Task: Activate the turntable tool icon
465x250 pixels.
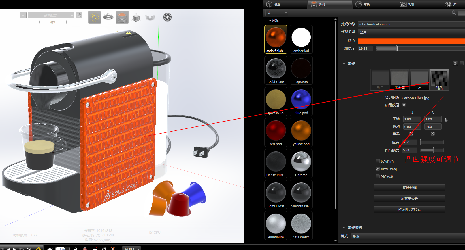Action: (108, 17)
